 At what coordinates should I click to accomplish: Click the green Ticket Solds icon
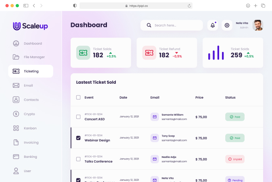(x=83, y=53)
